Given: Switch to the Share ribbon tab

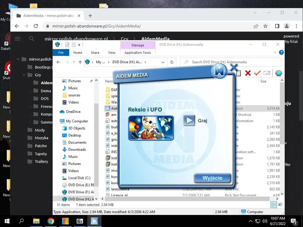Looking at the screenshot, I should pos(95,53).
